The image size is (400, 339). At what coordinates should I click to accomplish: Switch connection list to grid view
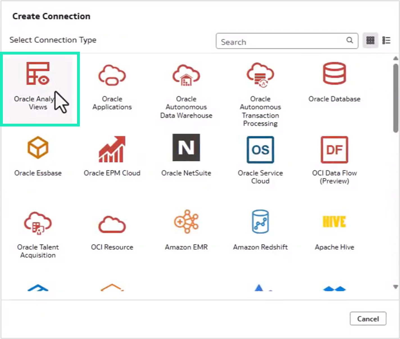click(x=370, y=40)
